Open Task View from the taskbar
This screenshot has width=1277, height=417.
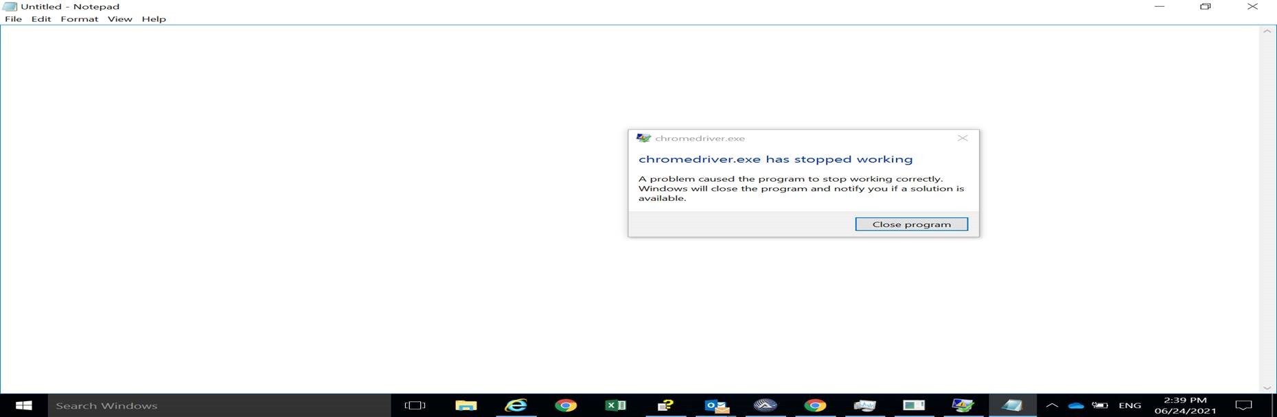(x=415, y=405)
